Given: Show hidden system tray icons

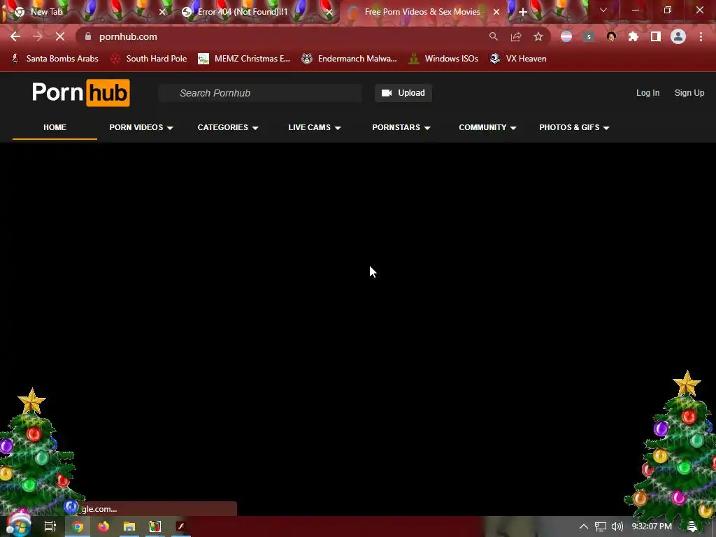Looking at the screenshot, I should pos(584,527).
